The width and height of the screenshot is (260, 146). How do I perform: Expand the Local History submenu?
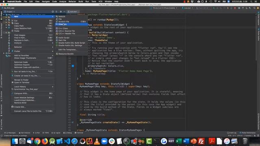point(32,87)
